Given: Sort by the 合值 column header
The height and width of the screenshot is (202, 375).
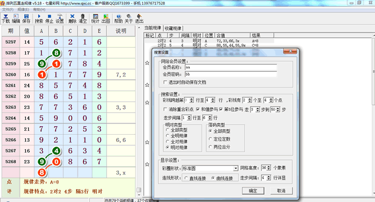Looking at the screenshot, I should 233,35.
